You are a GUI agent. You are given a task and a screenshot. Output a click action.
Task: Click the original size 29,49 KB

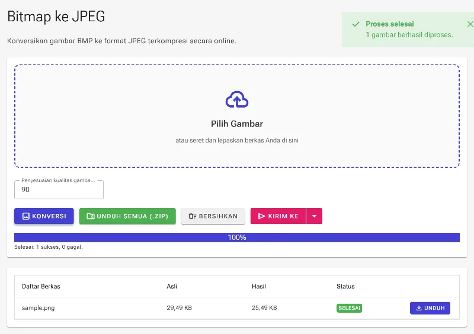pos(180,308)
